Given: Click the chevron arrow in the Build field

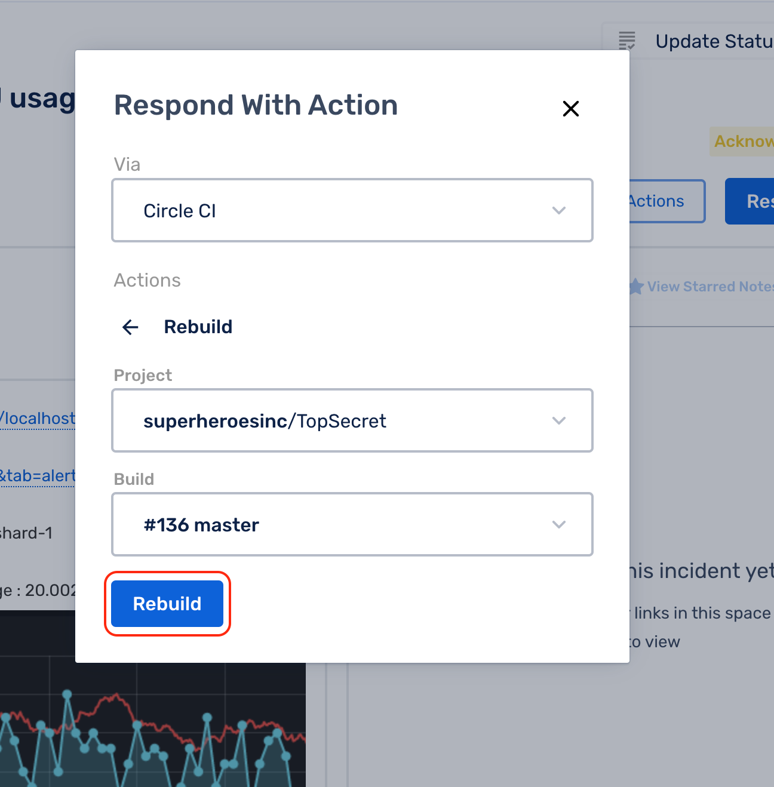Looking at the screenshot, I should click(558, 525).
